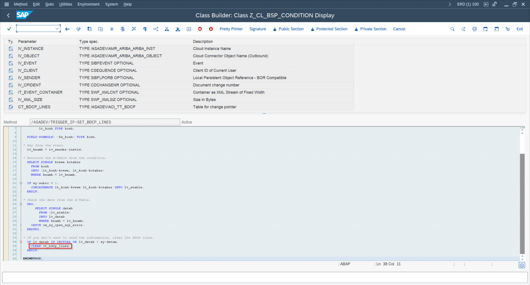Open the transaction command field dropdown

[57, 29]
